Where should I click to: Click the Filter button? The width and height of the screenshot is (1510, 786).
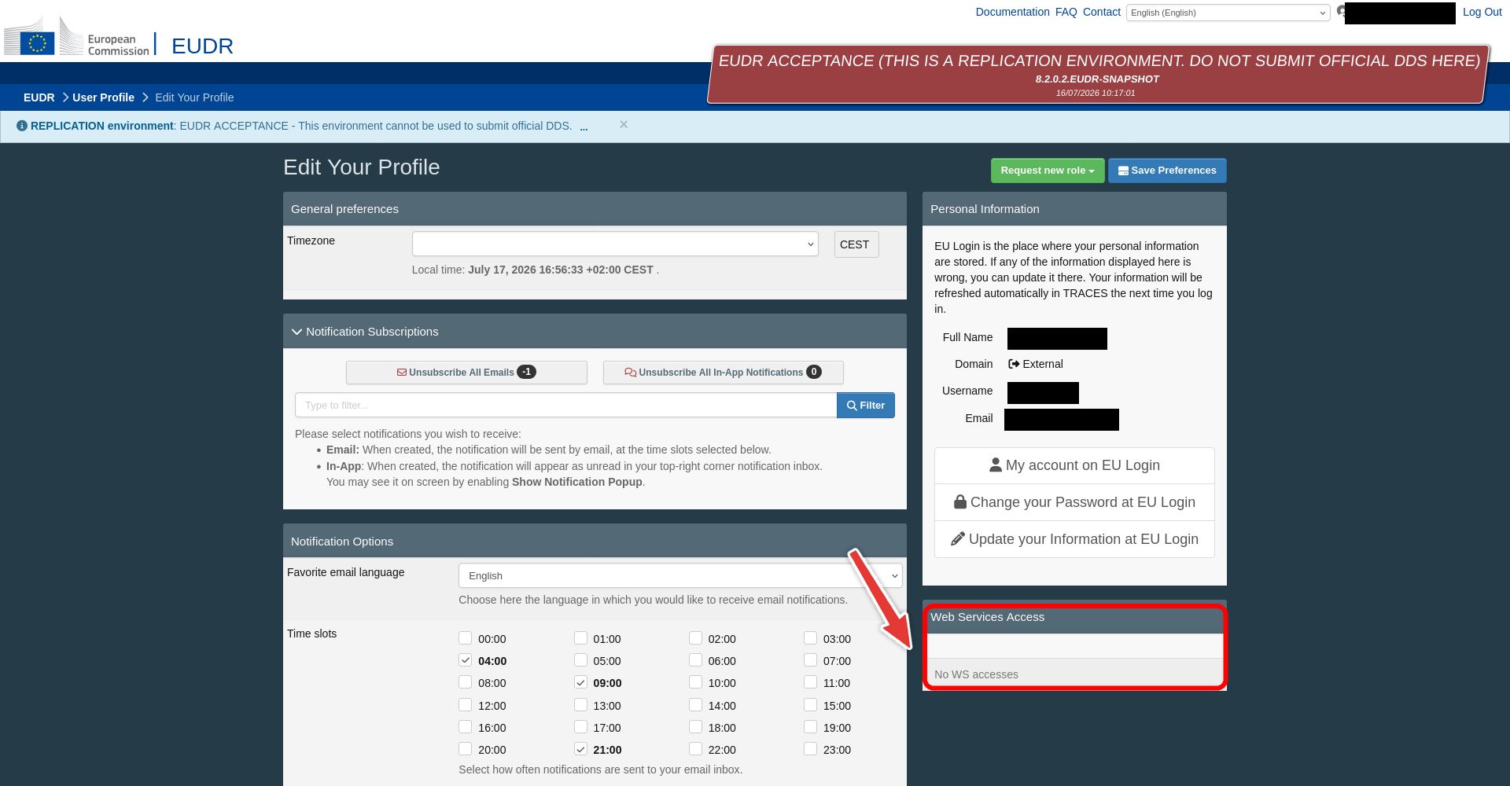pos(865,406)
